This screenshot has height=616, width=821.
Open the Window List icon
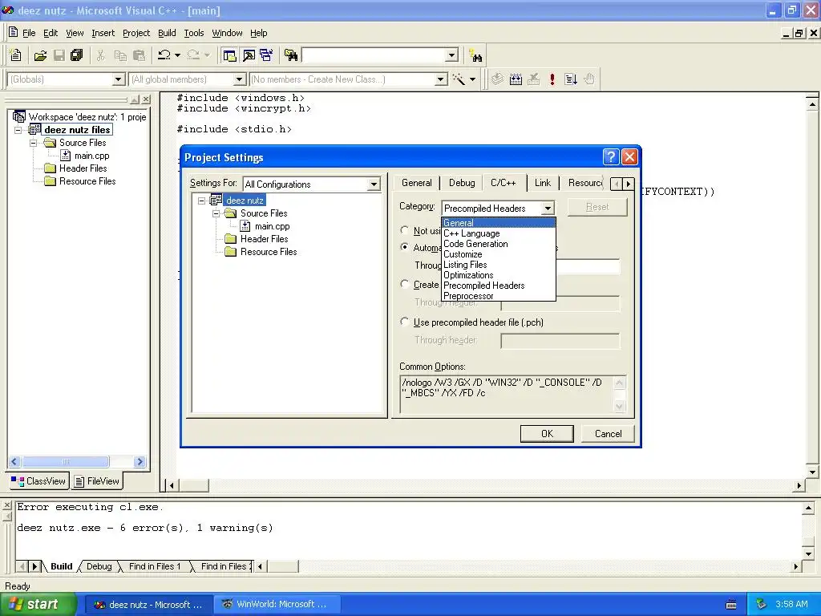click(266, 55)
